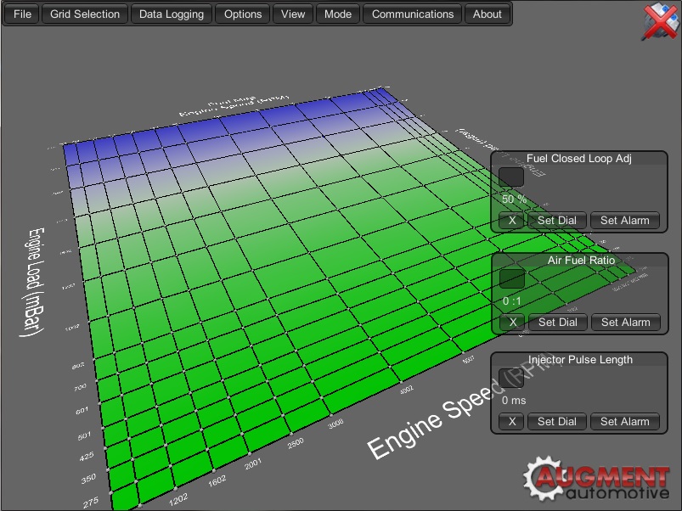The width and height of the screenshot is (682, 511).
Task: Close the Fuel Closed Loop Adj gauge with its X button
Action: tap(511, 220)
